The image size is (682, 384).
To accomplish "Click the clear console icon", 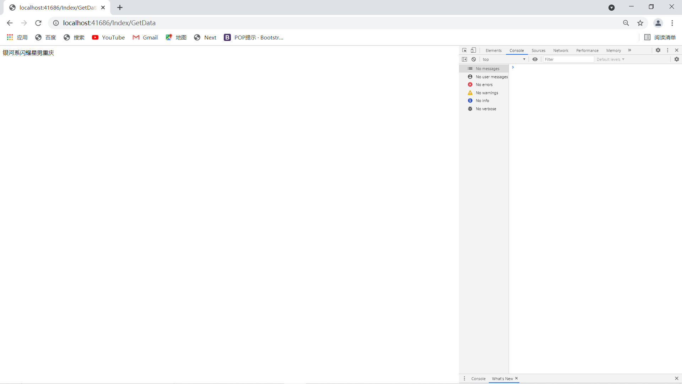I will [473, 59].
